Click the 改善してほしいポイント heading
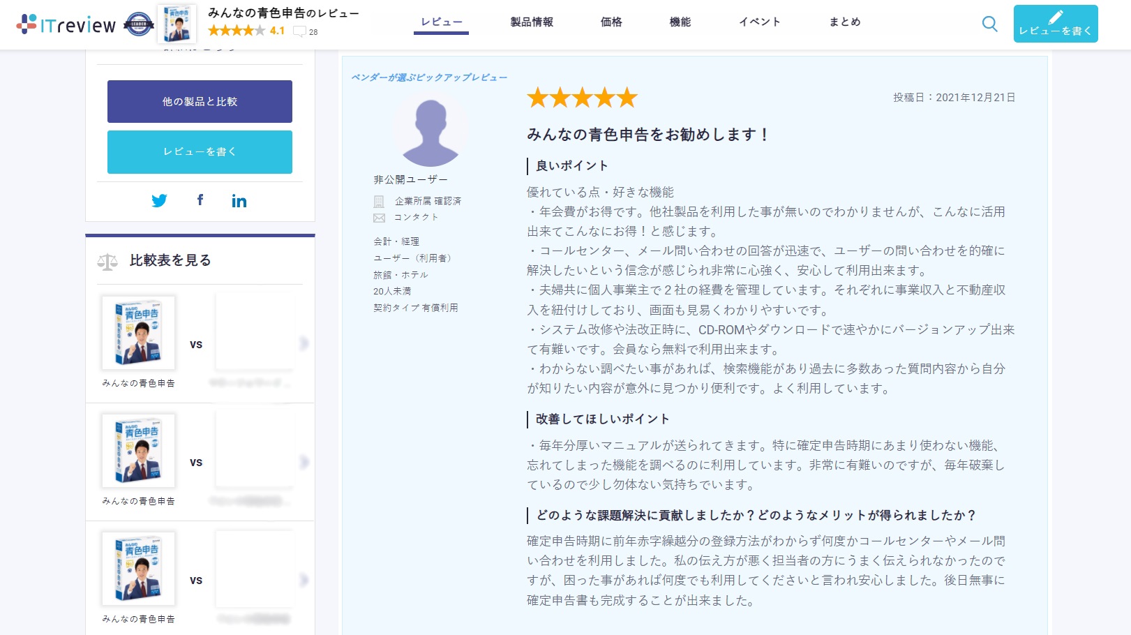 603,419
